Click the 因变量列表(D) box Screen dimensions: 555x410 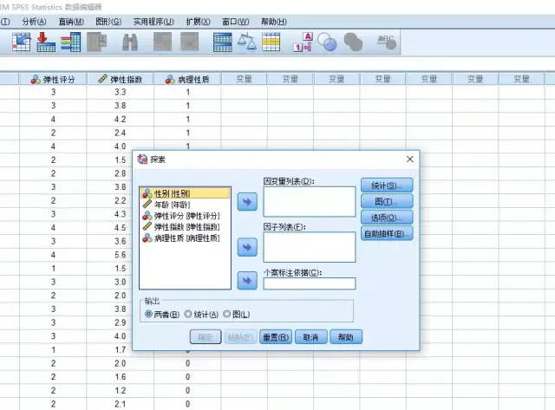pos(310,202)
